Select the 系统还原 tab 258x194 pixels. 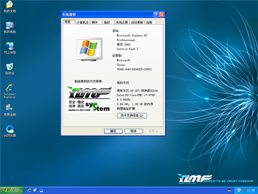point(121,23)
